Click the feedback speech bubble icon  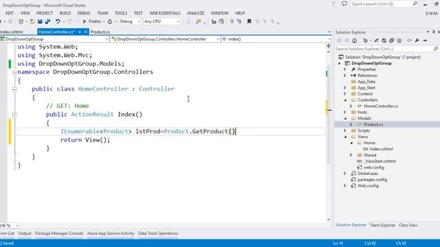coord(344,3)
